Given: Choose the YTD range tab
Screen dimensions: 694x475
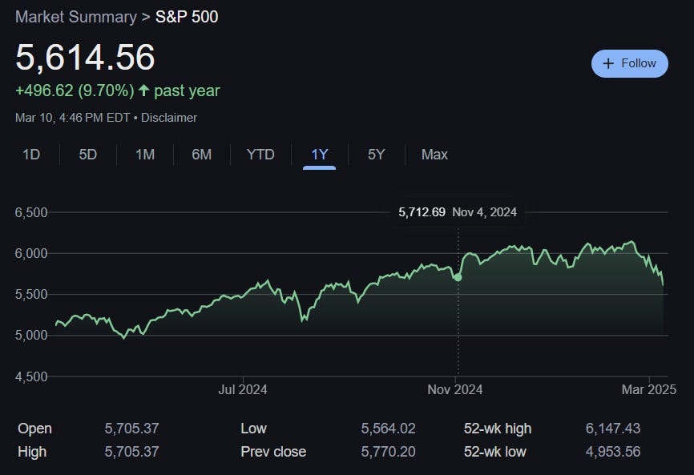Looking at the screenshot, I should pyautogui.click(x=260, y=155).
